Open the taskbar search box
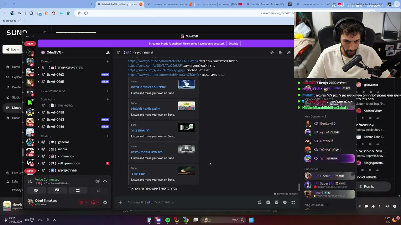 pyautogui.click(x=223, y=220)
